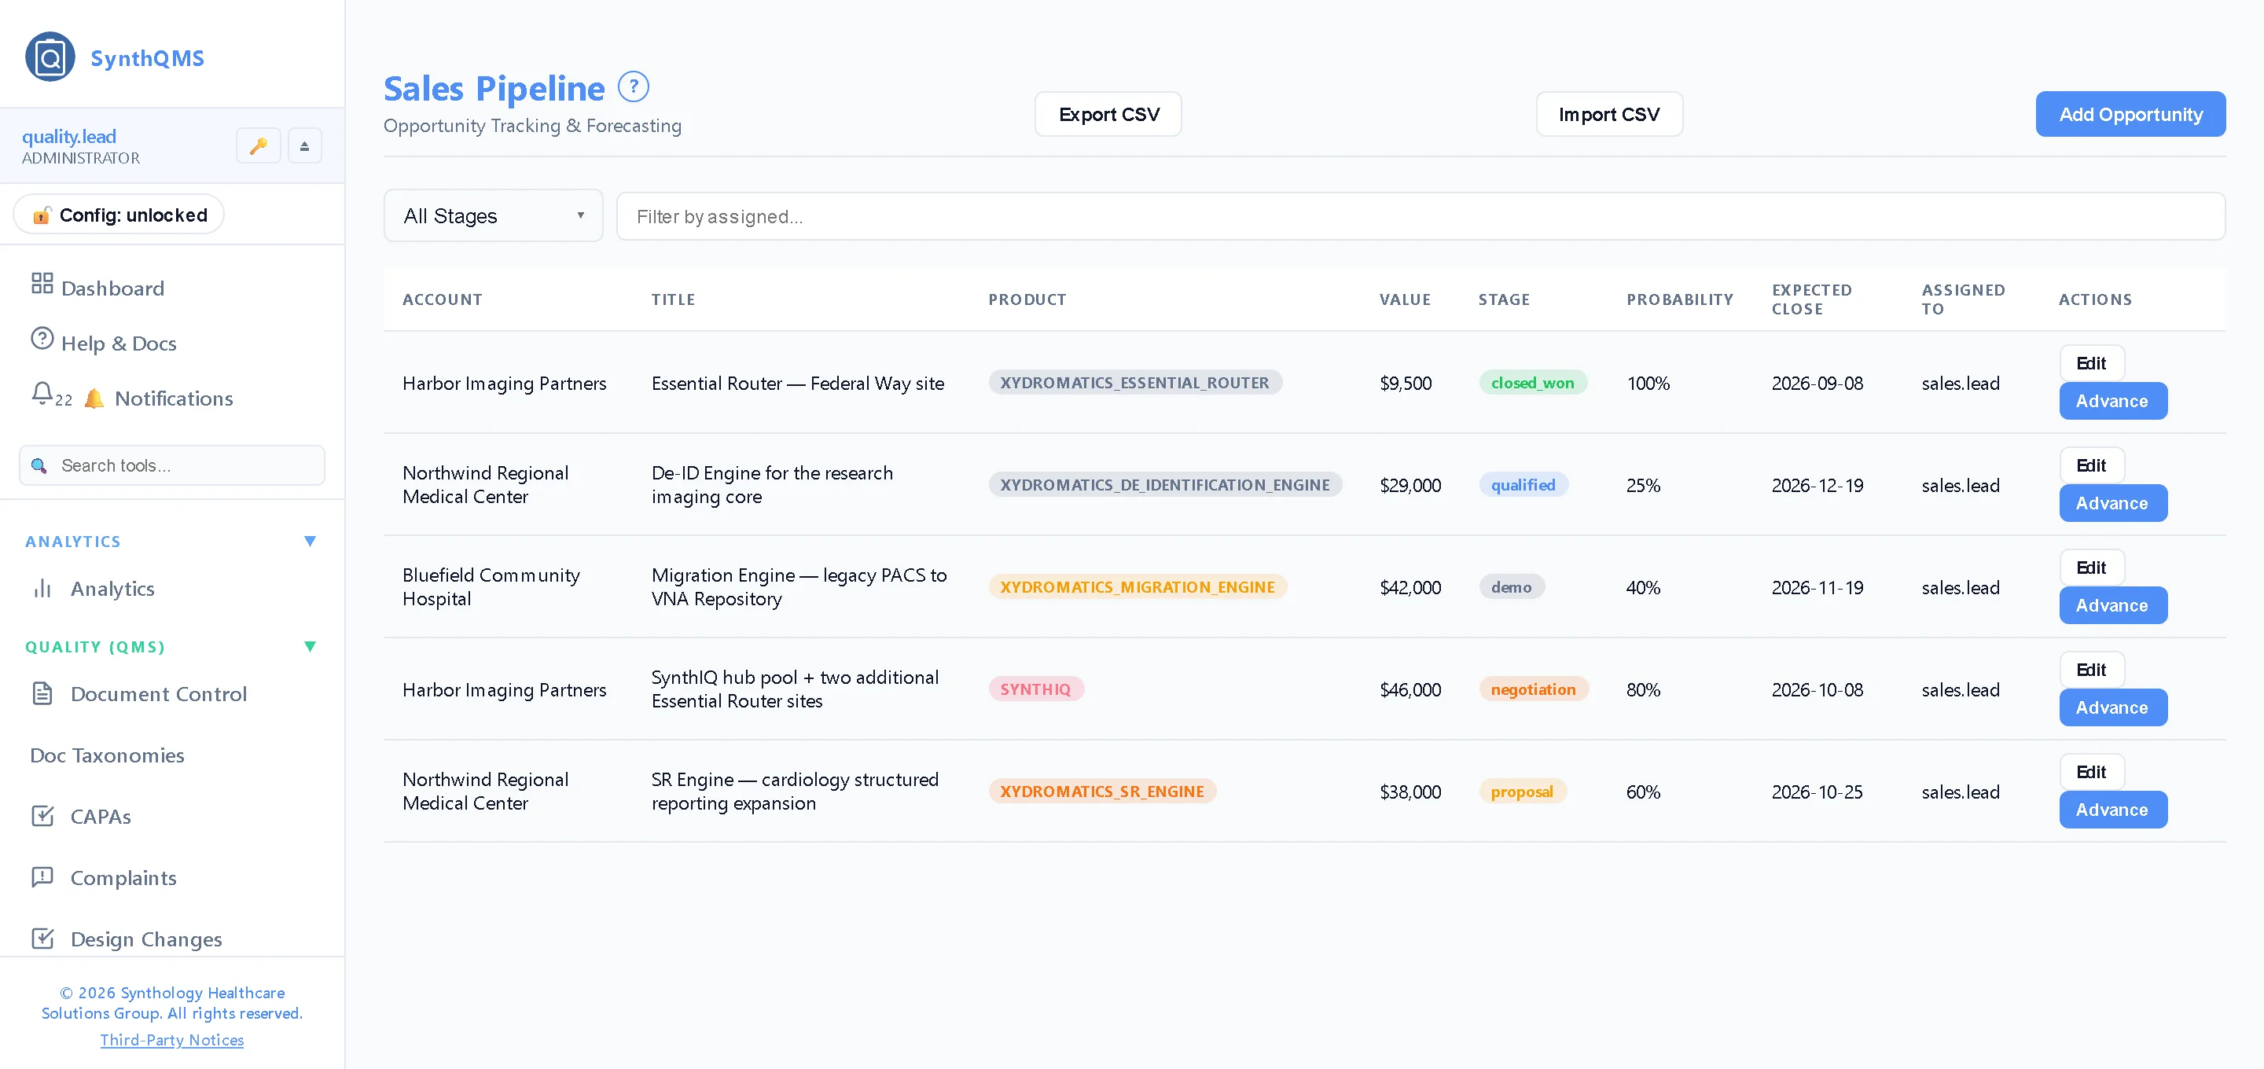
Task: Click the XYDROMATICS_DE_IDENTIFICATION_ENGINE product tag
Action: pyautogui.click(x=1164, y=484)
